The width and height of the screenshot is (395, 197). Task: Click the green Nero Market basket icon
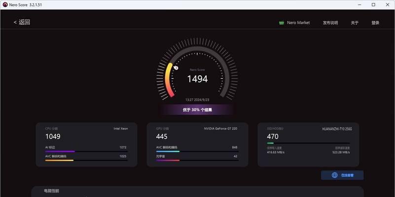[282, 23]
